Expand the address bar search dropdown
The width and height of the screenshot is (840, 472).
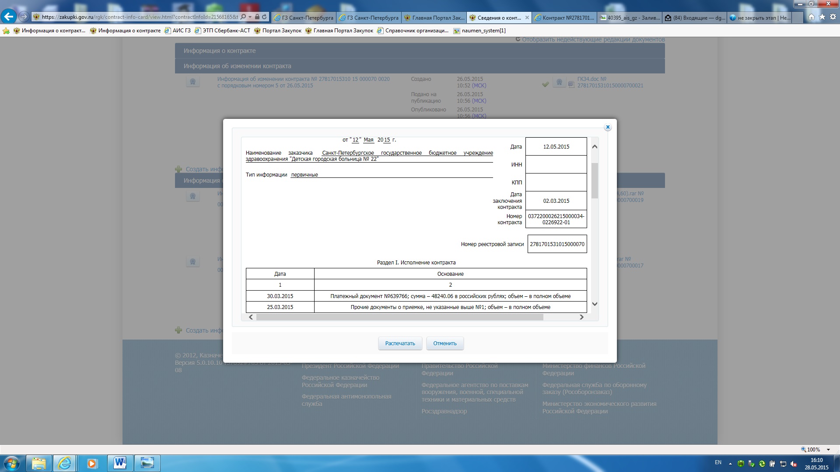click(250, 17)
